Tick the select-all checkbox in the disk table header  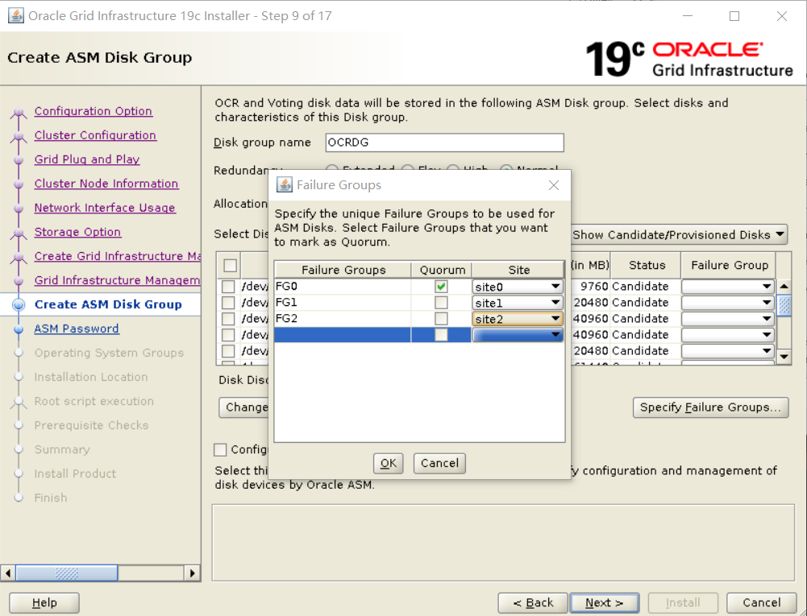[230, 265]
